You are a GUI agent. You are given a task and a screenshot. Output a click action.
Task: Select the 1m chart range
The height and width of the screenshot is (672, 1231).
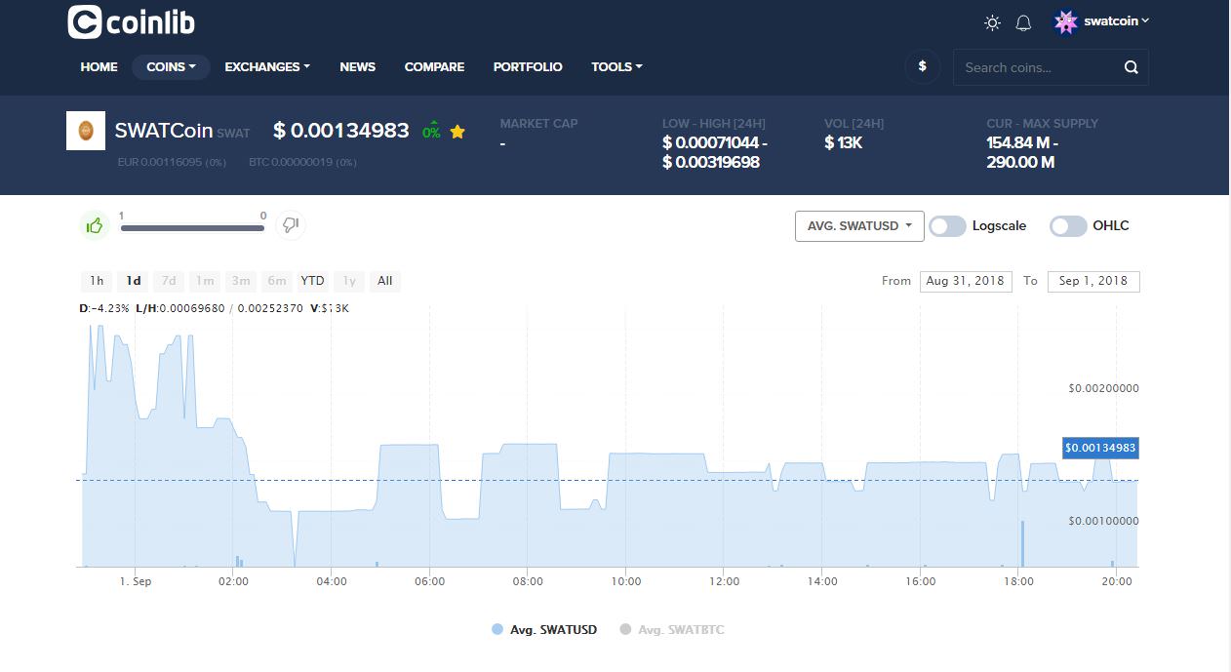205,281
